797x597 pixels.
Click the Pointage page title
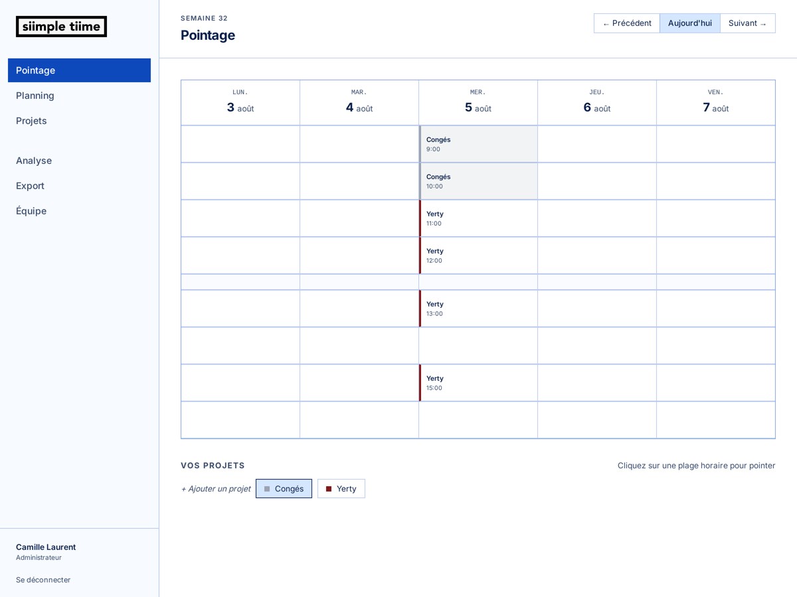[208, 35]
